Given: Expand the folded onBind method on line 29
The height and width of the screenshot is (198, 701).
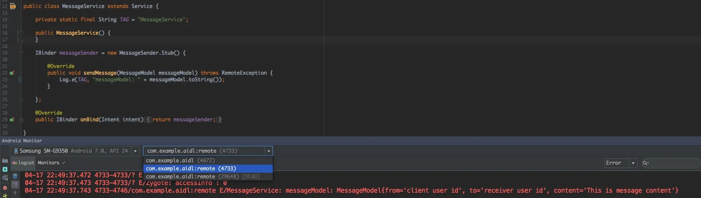Looking at the screenshot, I should point(21,120).
